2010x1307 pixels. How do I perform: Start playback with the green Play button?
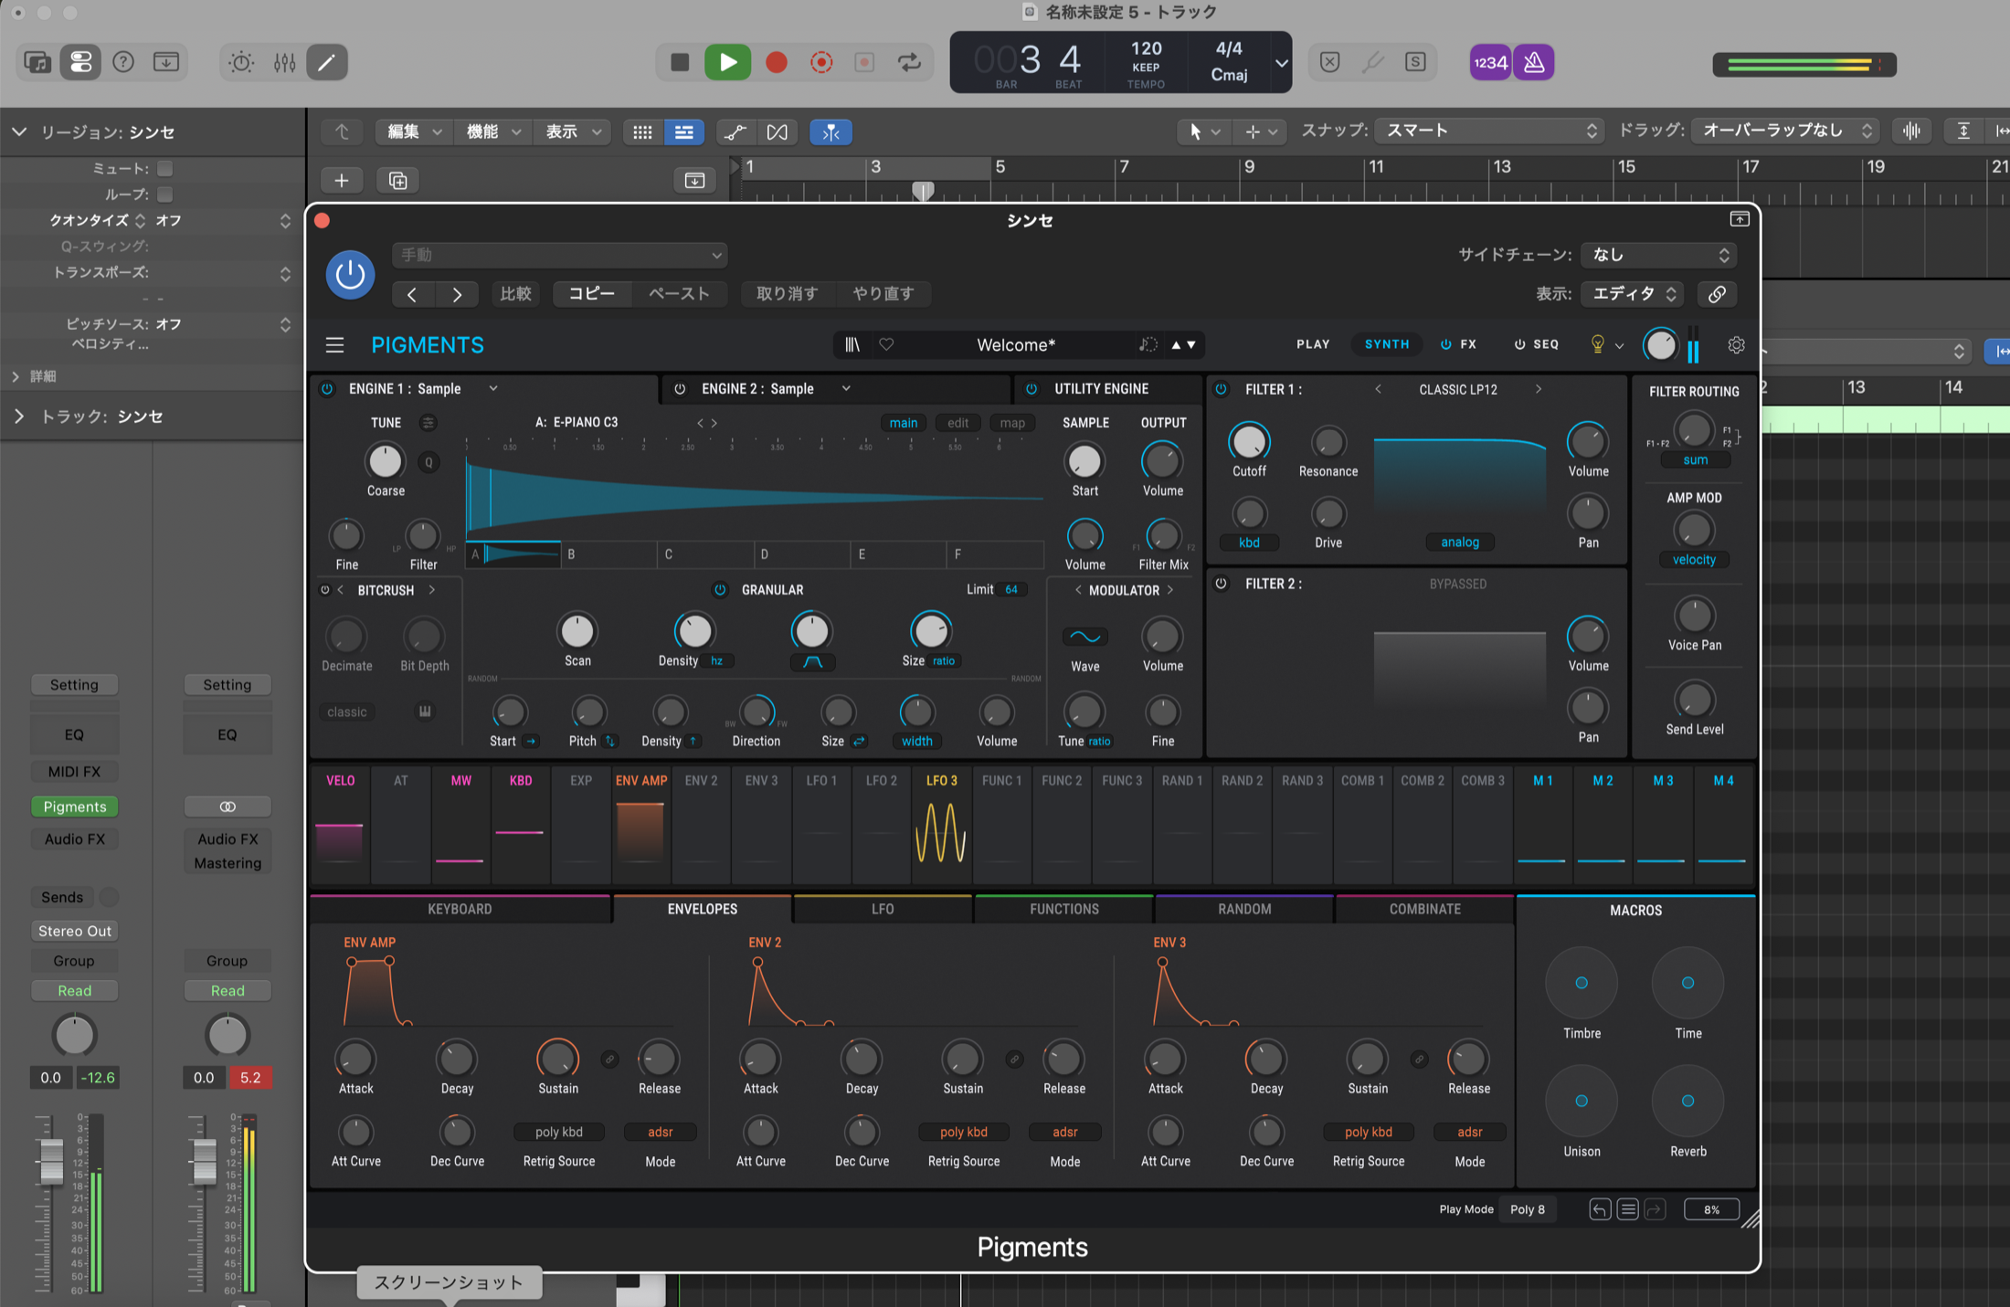727,62
